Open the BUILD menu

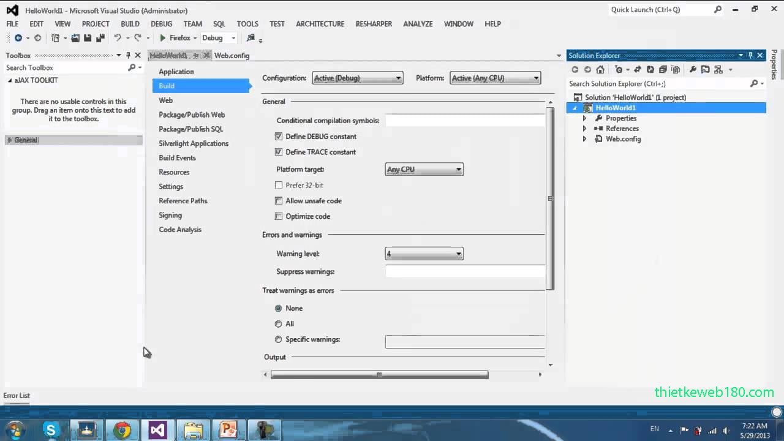130,24
